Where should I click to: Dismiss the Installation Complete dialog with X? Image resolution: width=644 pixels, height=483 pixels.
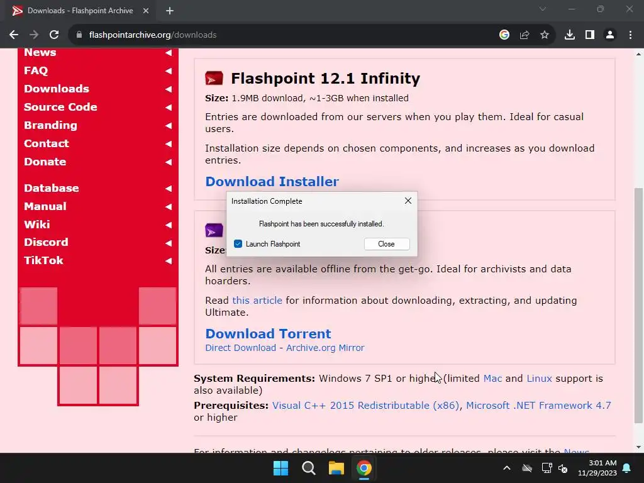click(x=408, y=201)
